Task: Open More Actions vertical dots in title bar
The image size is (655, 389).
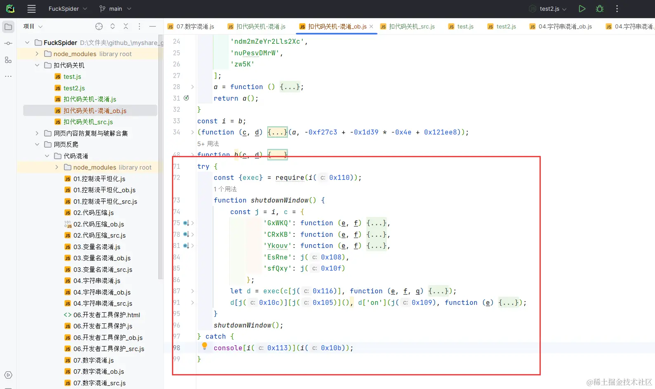Action: (x=617, y=9)
